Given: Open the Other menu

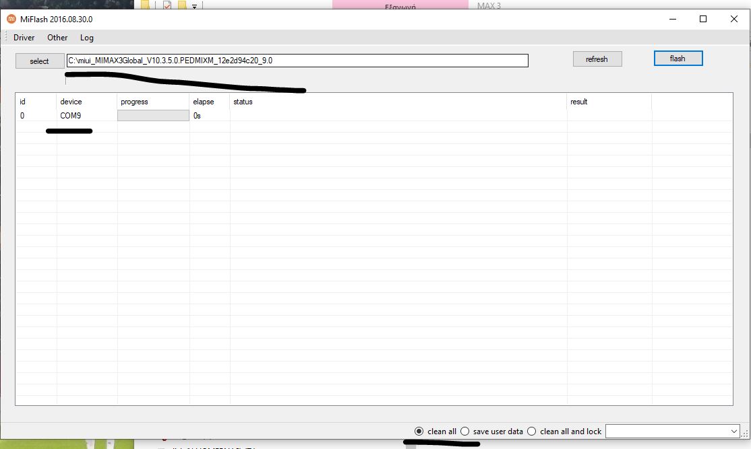Looking at the screenshot, I should [57, 37].
